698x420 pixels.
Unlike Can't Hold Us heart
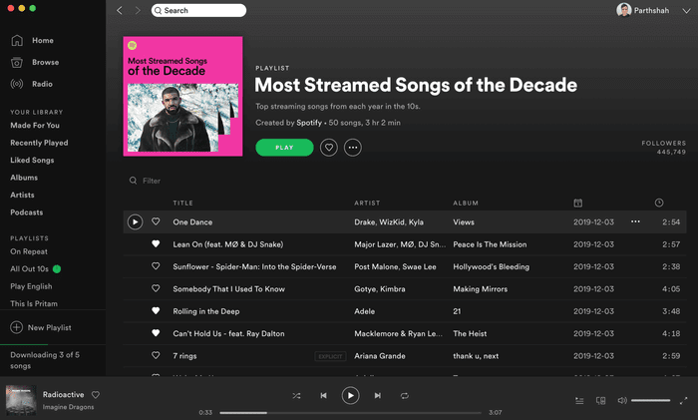[x=156, y=332]
